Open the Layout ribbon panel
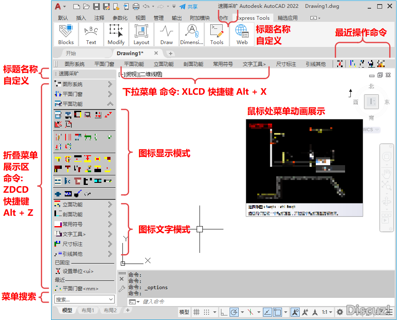Image resolution: width=397 pixels, height=320 pixels. pos(141,35)
